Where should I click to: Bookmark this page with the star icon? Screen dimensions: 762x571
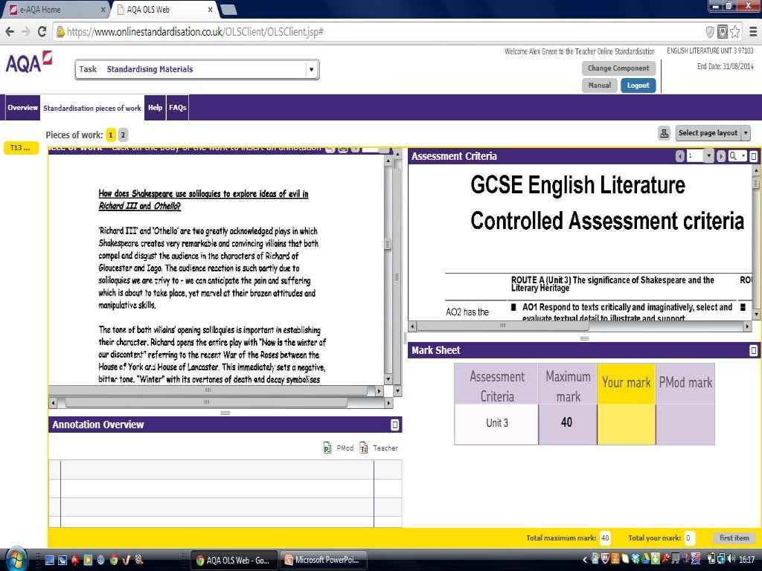click(x=735, y=32)
